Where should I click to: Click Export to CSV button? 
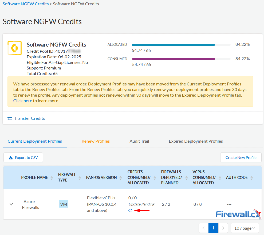point(23,158)
